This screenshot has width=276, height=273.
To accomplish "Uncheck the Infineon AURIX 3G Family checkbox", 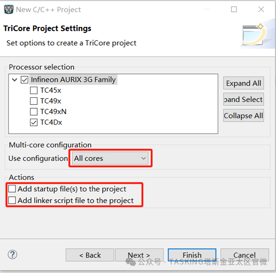I will click(x=24, y=80).
